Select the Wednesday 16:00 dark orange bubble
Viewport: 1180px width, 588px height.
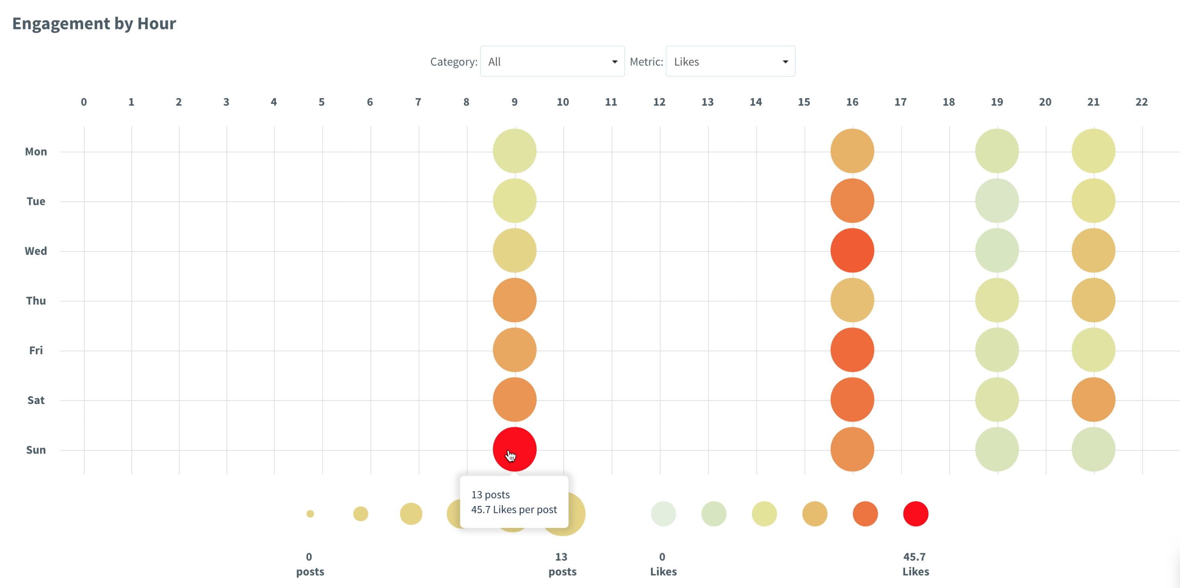click(x=852, y=251)
